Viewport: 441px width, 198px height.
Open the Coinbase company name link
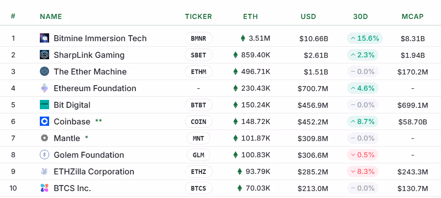tap(72, 122)
